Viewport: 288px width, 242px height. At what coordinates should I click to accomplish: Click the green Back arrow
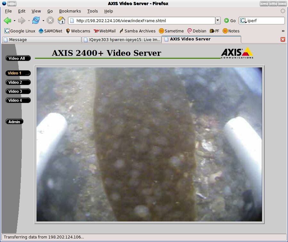[x=8, y=21]
